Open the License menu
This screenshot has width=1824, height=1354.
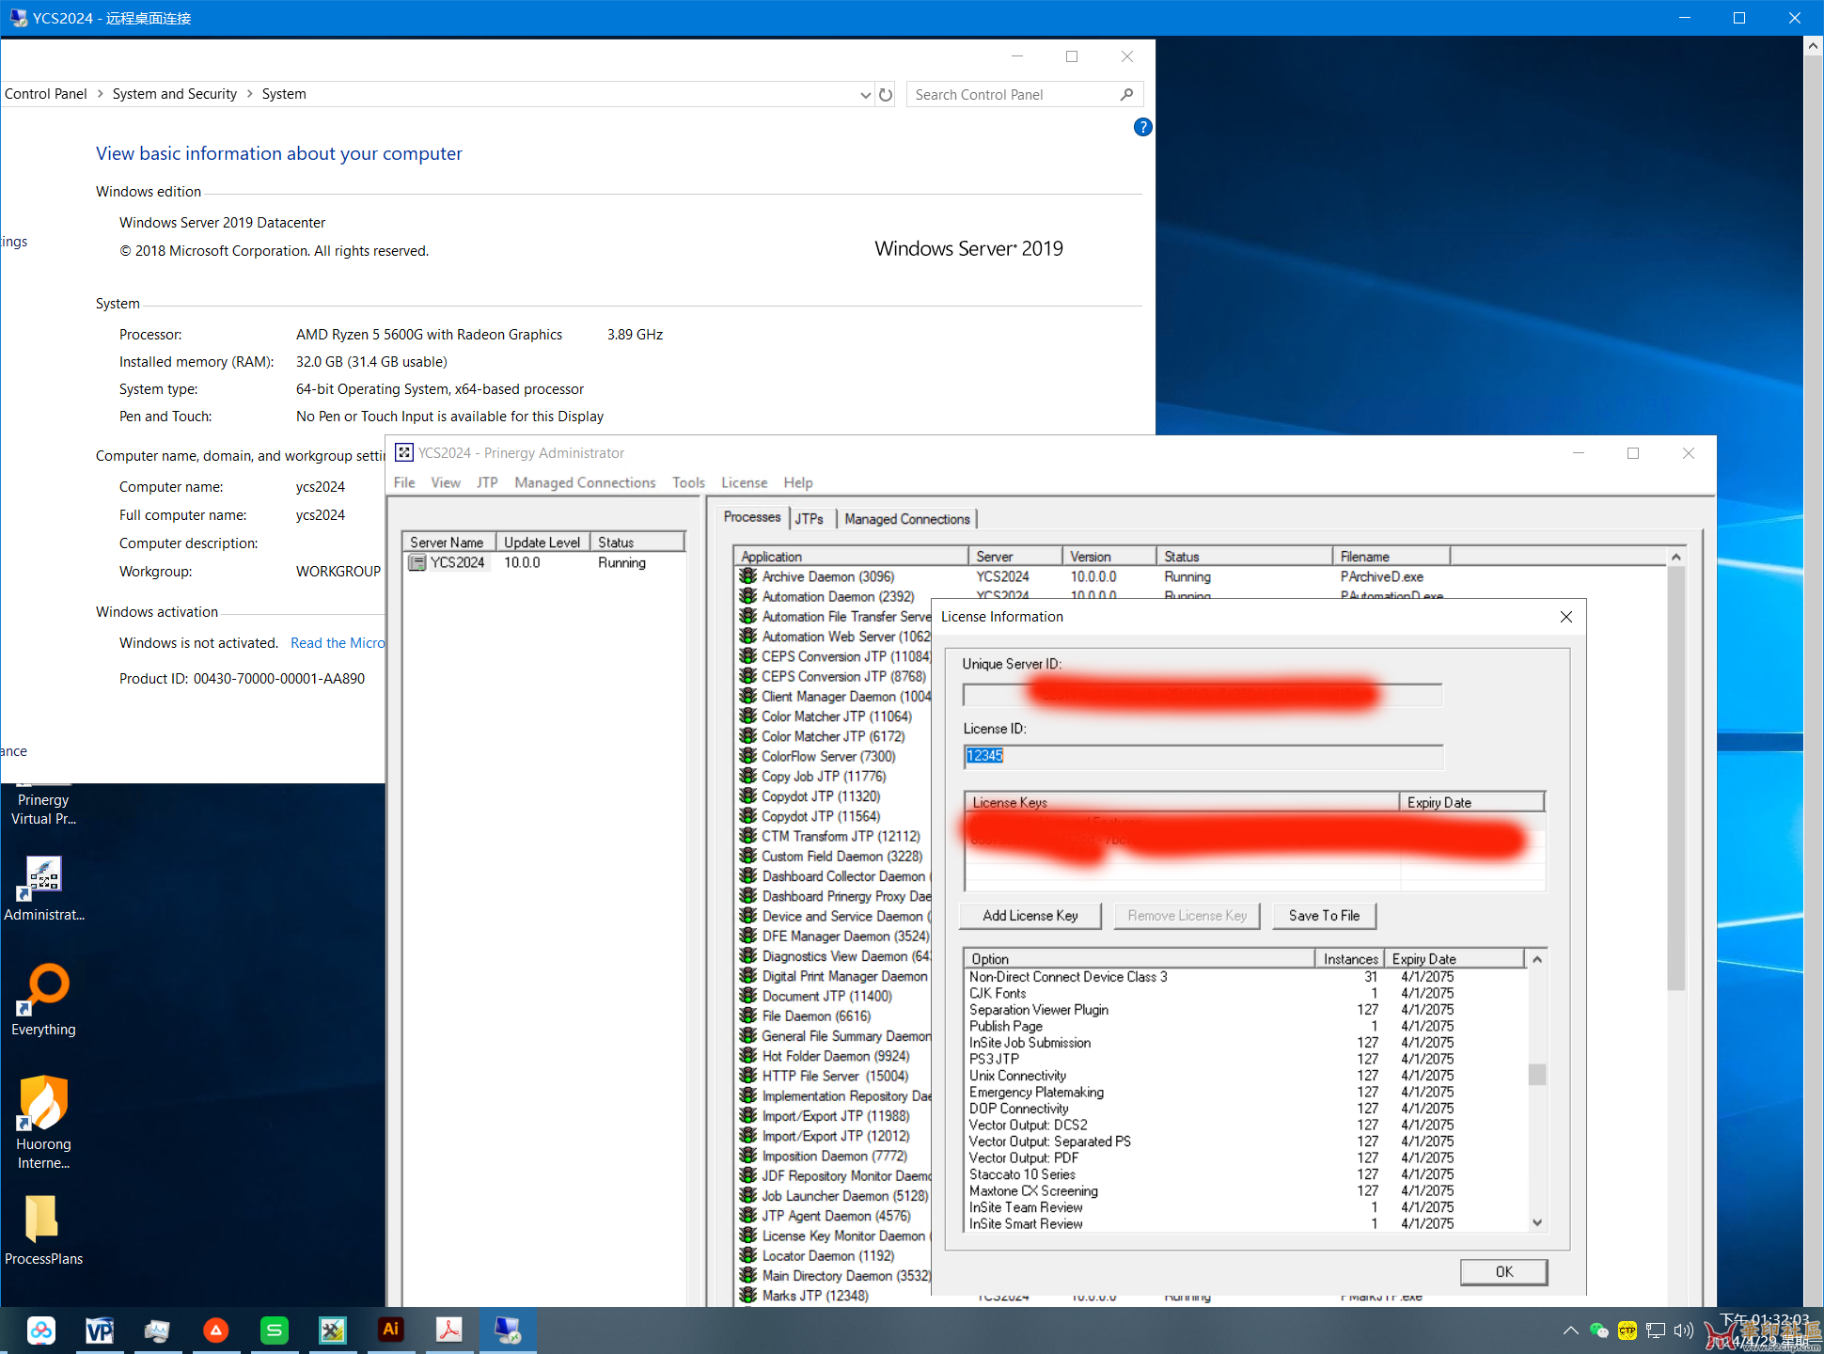coord(744,482)
